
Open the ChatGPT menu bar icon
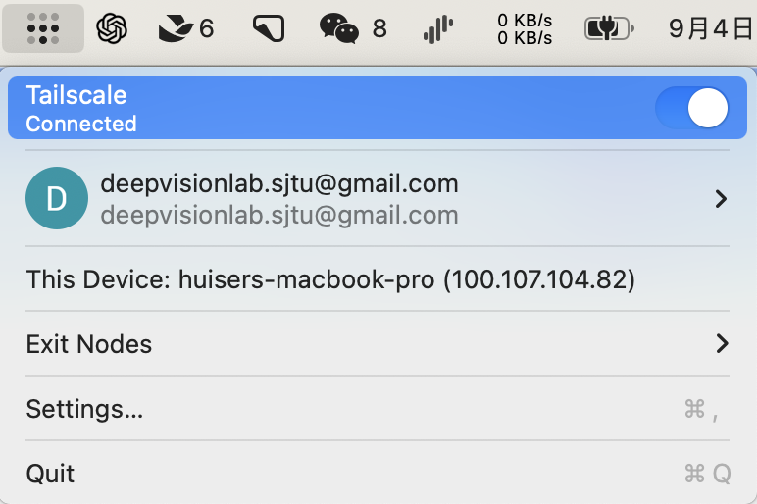tap(113, 28)
